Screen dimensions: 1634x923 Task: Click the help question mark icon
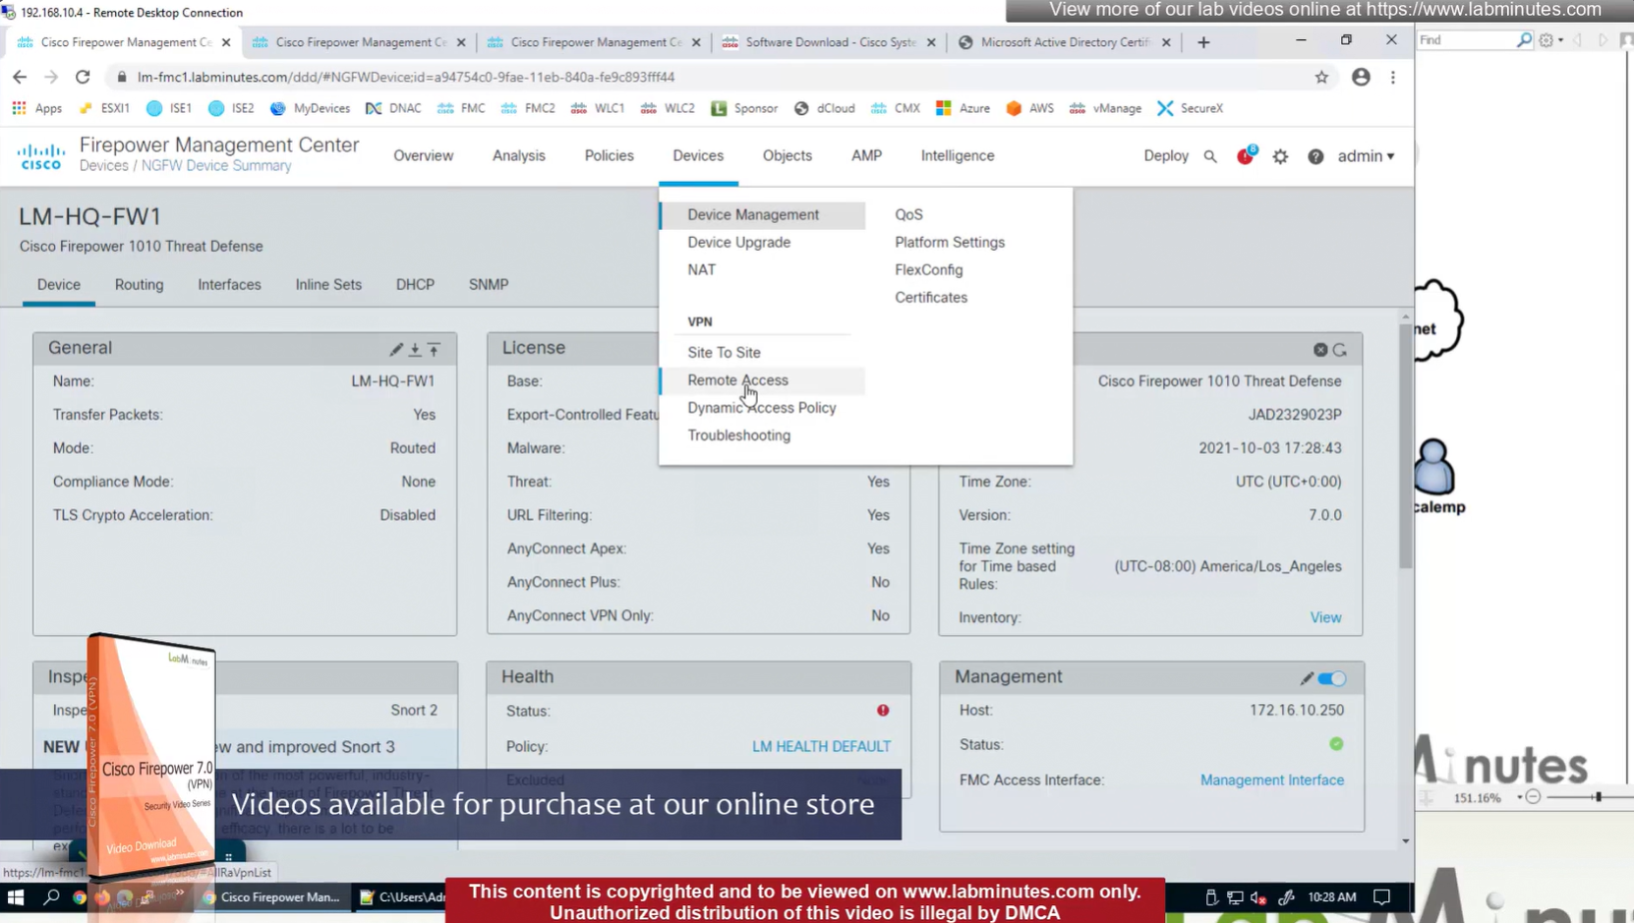point(1315,156)
